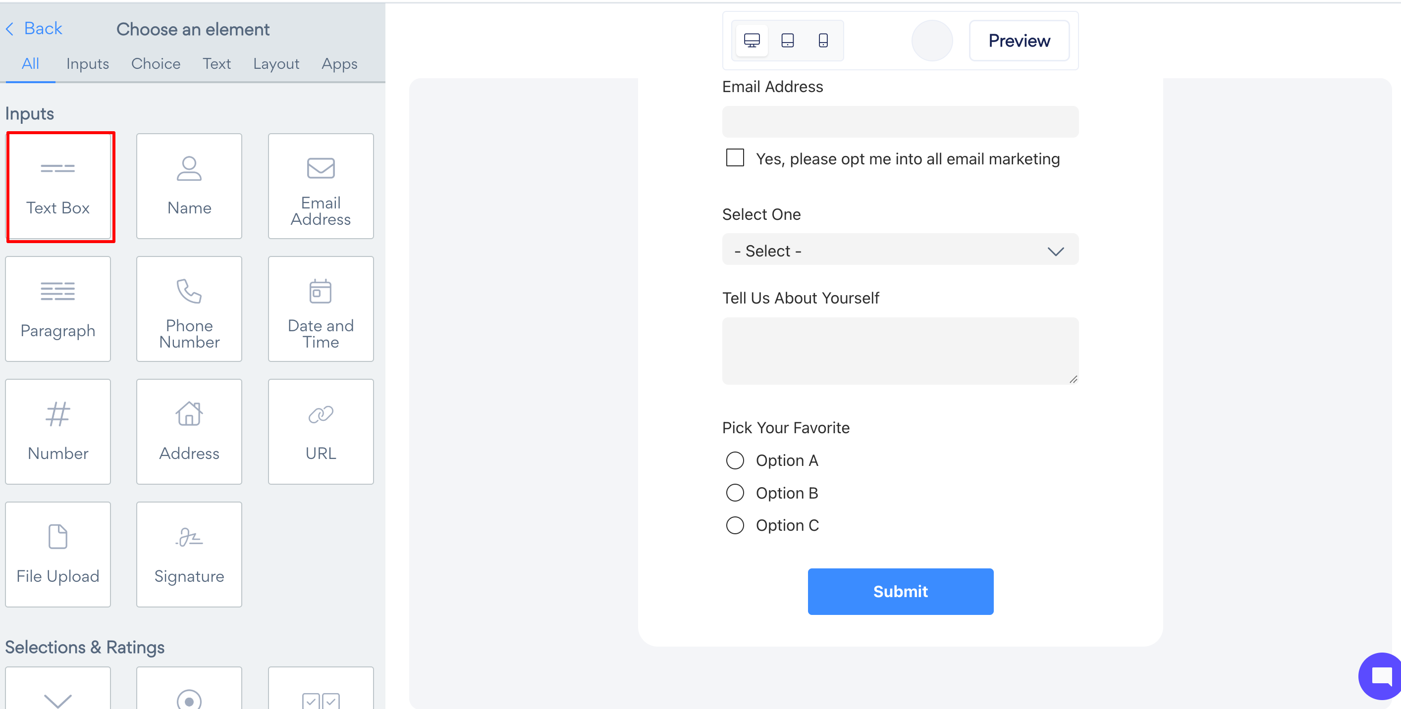Add an Email Address element
Viewport: 1401px width, 709px height.
[x=321, y=186]
